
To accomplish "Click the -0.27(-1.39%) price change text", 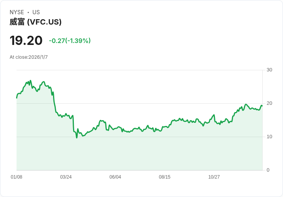I will click(70, 41).
